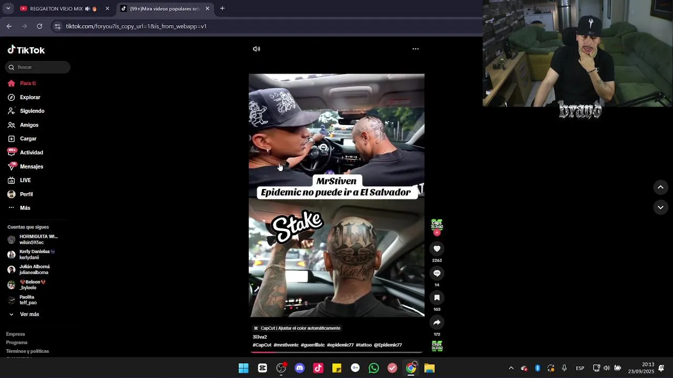Go to the previous video arrow

coord(660,187)
